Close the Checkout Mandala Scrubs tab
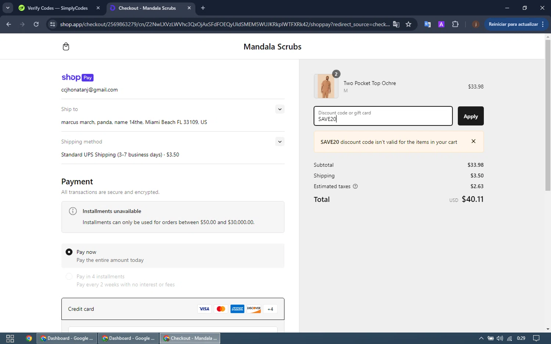 (x=189, y=8)
